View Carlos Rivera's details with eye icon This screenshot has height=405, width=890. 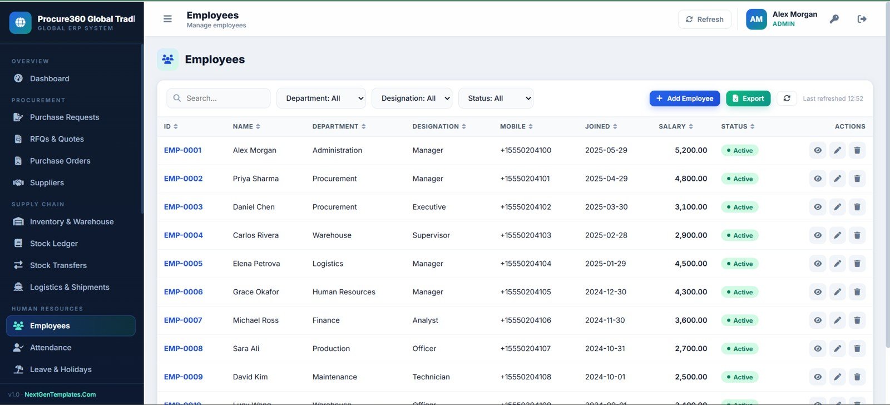[x=818, y=235]
